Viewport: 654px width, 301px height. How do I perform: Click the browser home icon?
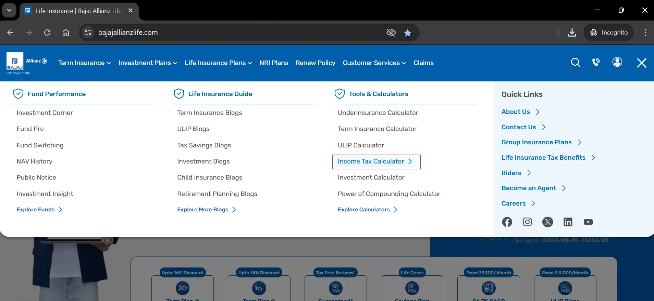66,32
